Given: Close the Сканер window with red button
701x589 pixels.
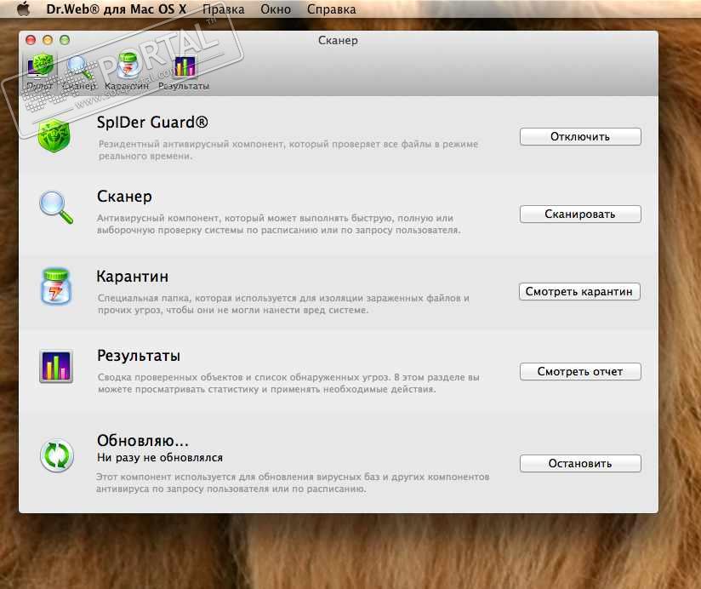Looking at the screenshot, I should [x=31, y=40].
